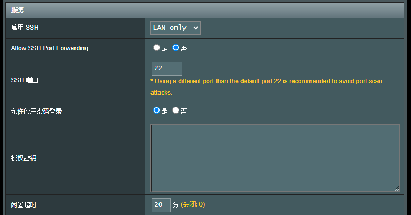The width and height of the screenshot is (411, 215).
Task: Open the 启用 SSH "LAN only" dropdown
Action: coord(175,28)
